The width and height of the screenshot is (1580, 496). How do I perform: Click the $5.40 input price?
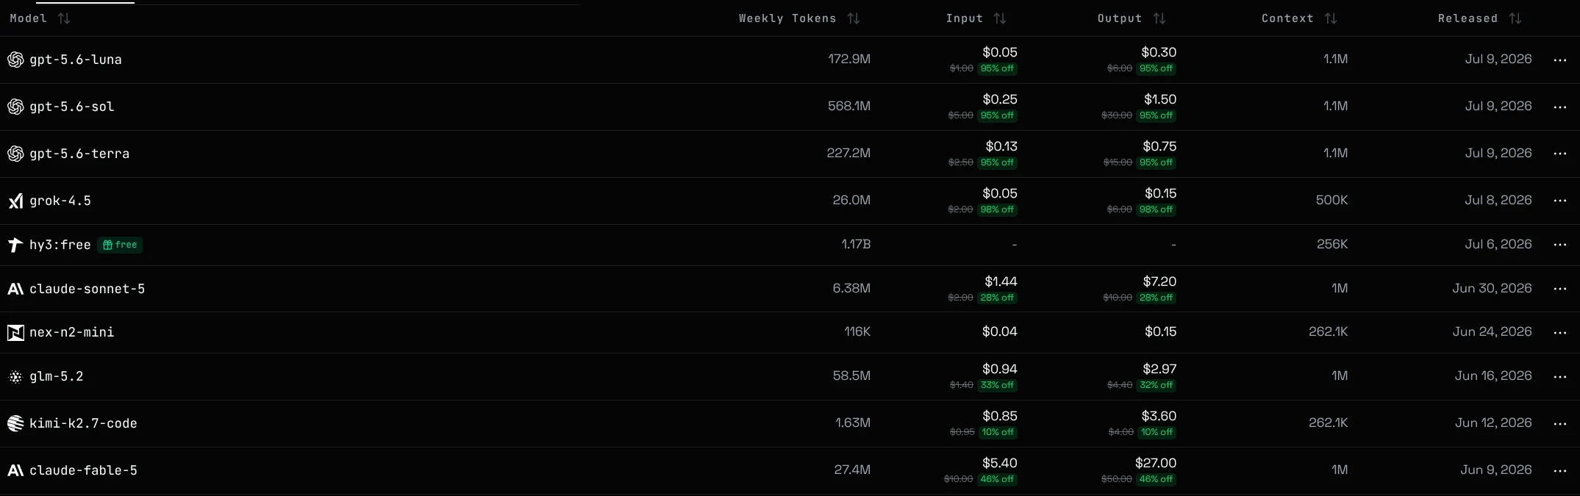click(x=1000, y=463)
